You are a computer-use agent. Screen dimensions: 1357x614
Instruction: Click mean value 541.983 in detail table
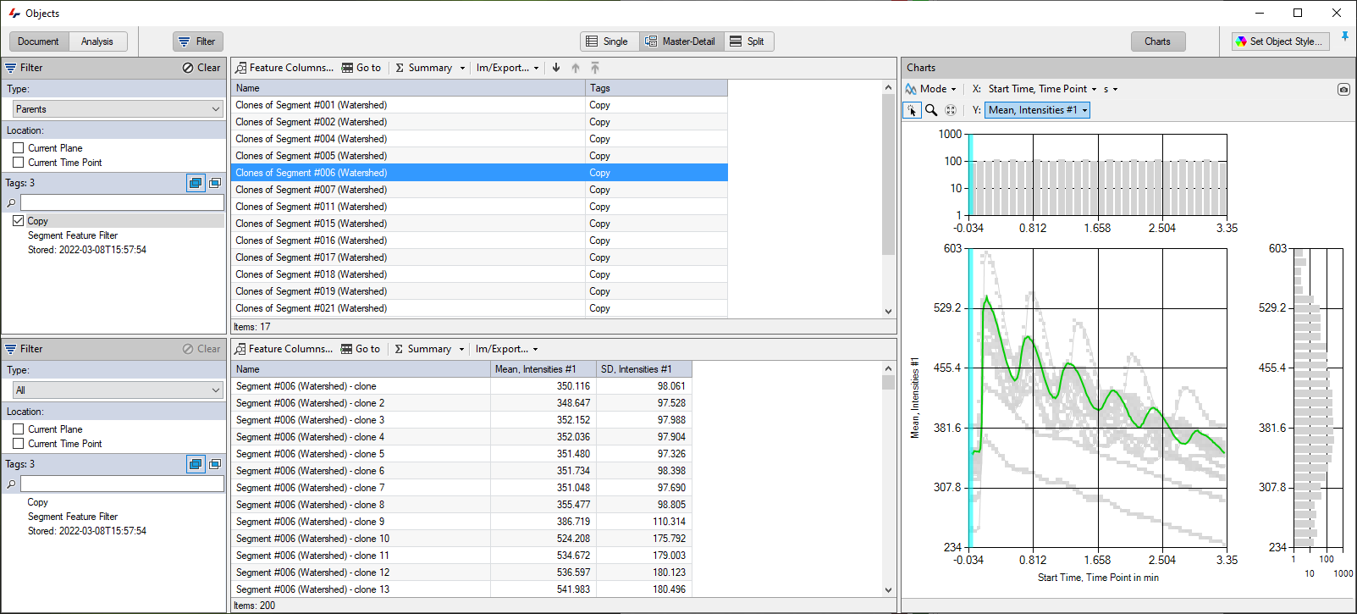click(573, 589)
